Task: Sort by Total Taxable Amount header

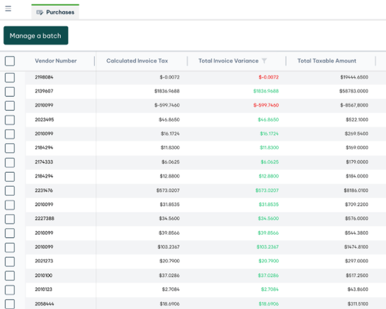Action: tap(327, 61)
